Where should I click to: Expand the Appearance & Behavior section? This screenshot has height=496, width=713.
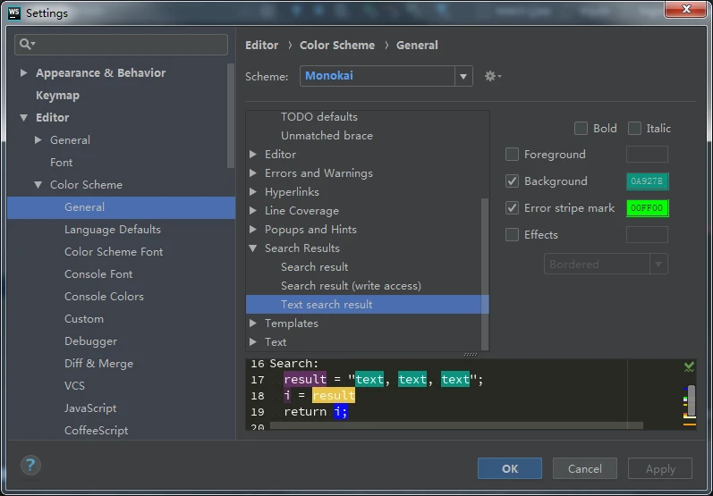pos(24,73)
